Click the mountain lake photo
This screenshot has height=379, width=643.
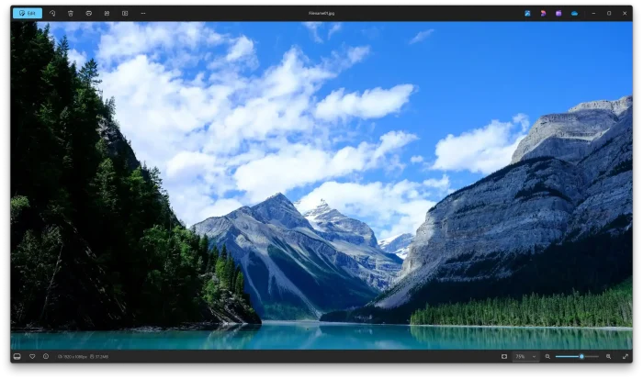click(x=321, y=185)
